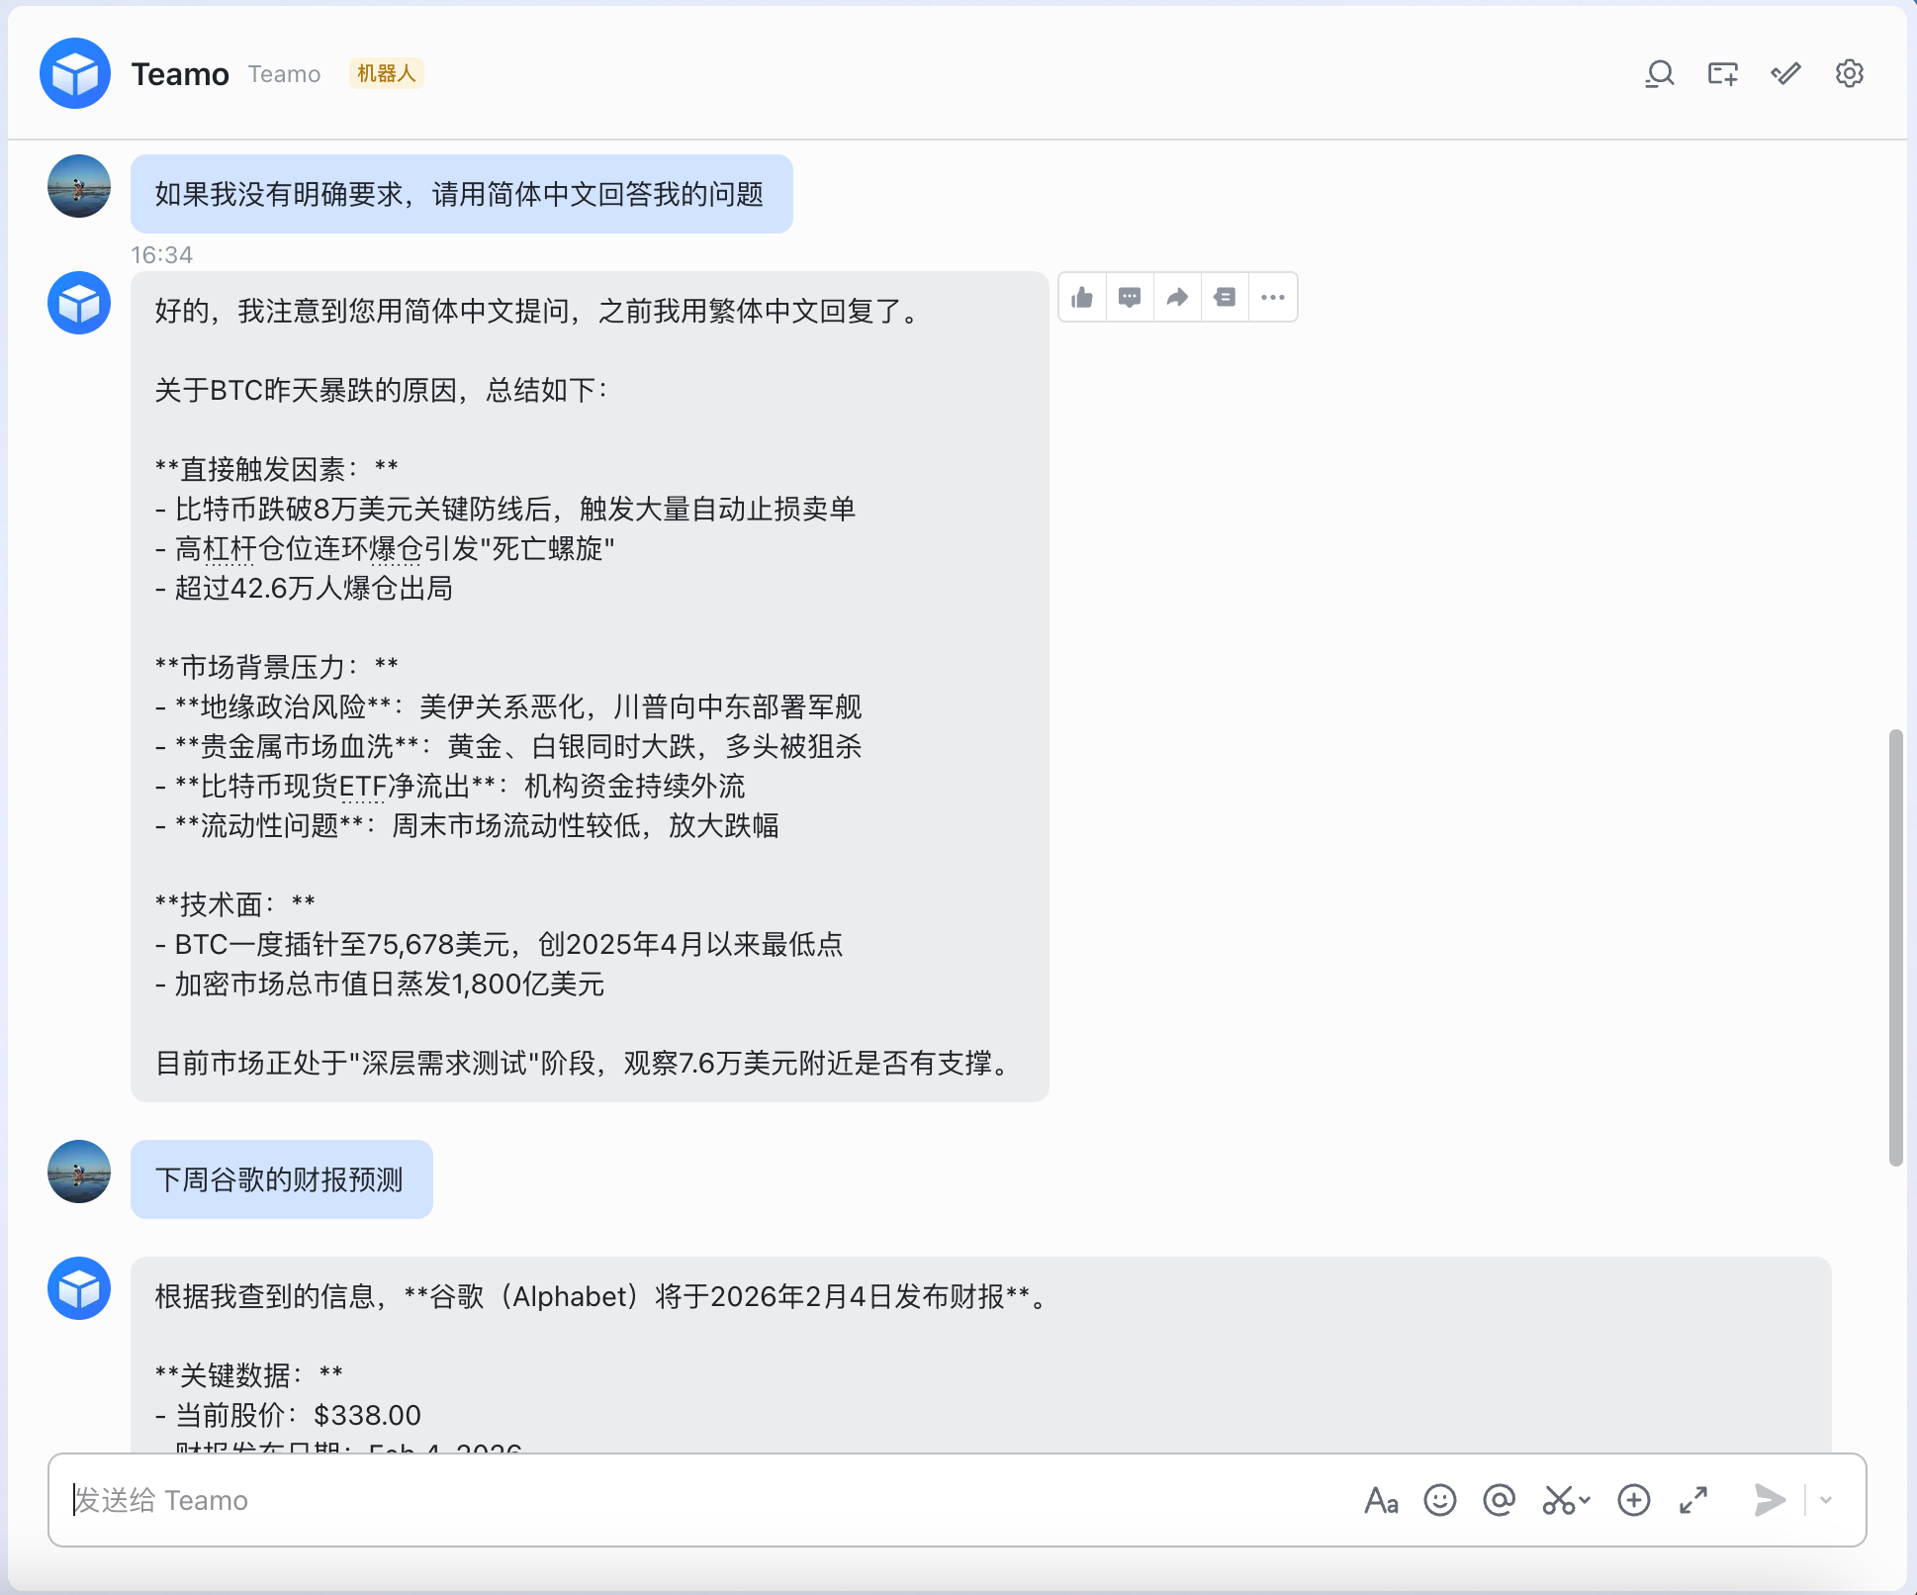Open the chat search icon
The height and width of the screenshot is (1595, 1917).
coord(1659,74)
